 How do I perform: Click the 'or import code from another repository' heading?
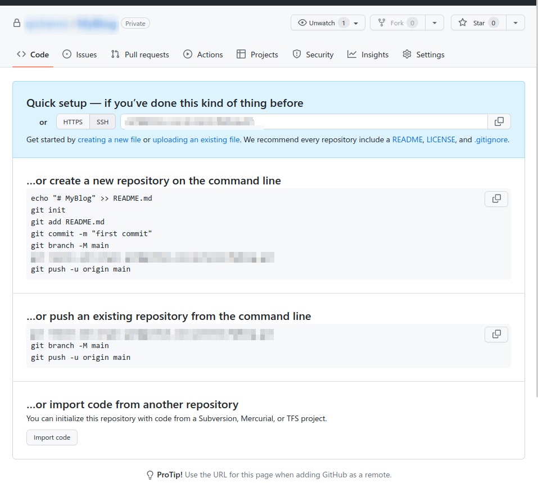133,404
